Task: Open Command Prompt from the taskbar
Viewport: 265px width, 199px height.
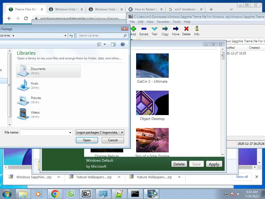Action: [x=135, y=194]
